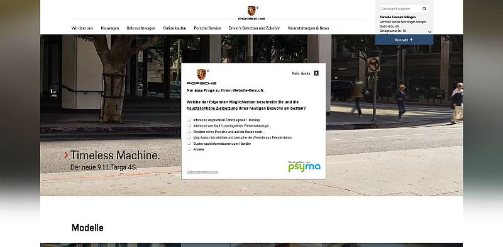Click the red arrow beside Timeless Machine

66,155
